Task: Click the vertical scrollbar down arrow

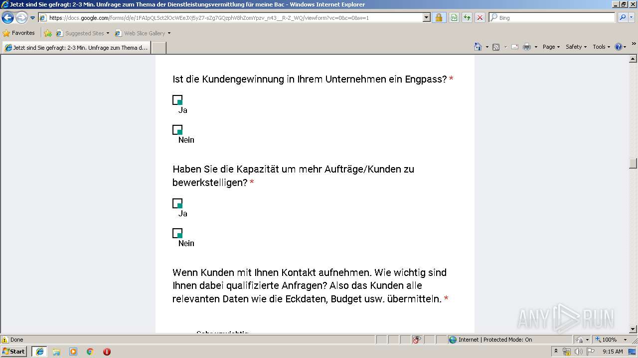Action: tap(633, 329)
